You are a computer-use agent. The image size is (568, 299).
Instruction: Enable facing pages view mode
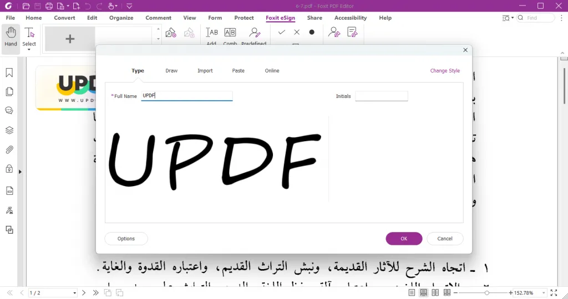[x=435, y=292]
